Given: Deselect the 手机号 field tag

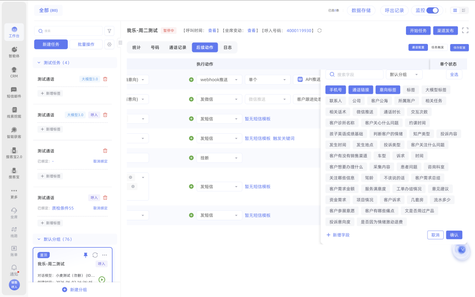Looking at the screenshot, I should (336, 90).
